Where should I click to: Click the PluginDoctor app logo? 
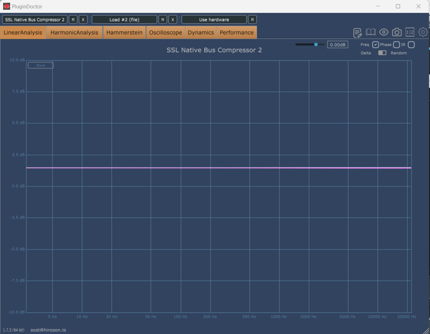(6, 6)
